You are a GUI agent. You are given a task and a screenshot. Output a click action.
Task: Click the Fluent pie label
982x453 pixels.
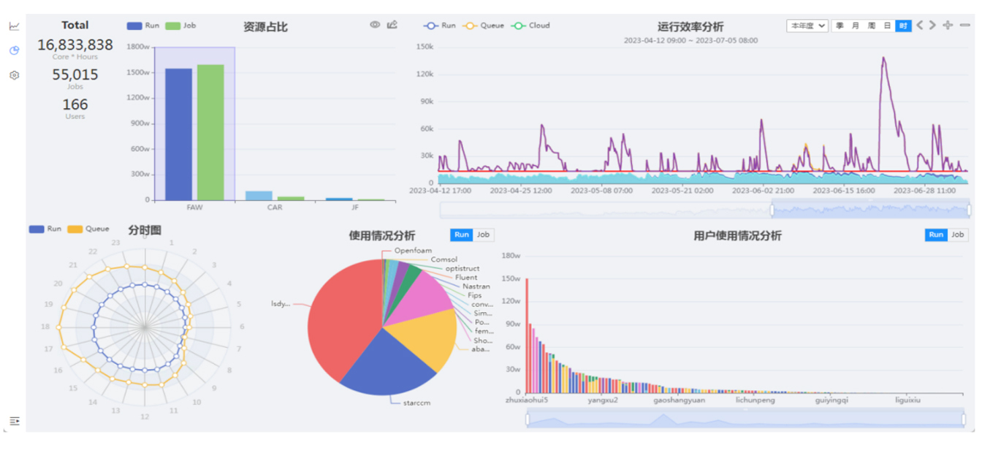pos(466,278)
